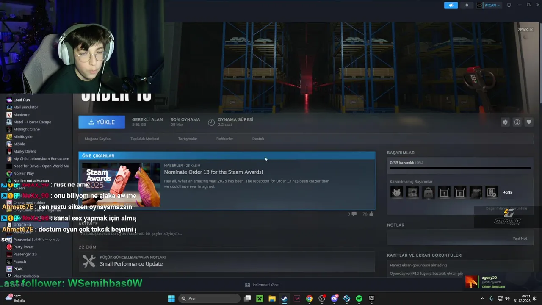Open 'Nominate Order 13 for the Steam Awards!'
The image size is (542, 305).
click(x=213, y=172)
